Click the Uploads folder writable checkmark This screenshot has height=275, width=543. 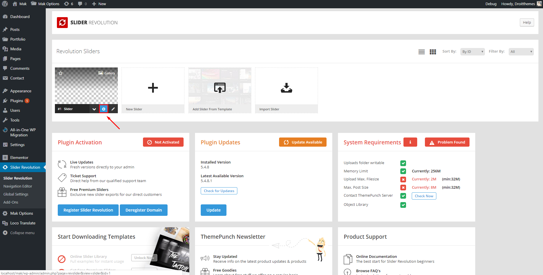[x=403, y=163]
